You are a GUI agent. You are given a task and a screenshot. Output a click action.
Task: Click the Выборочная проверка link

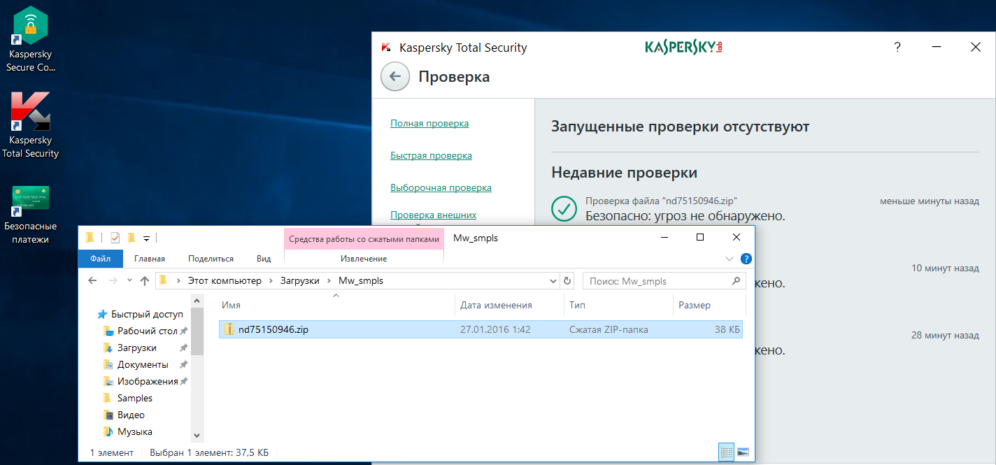point(441,188)
